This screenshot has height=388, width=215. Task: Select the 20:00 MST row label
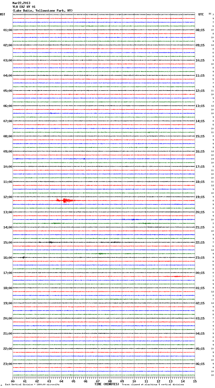coord(8,318)
